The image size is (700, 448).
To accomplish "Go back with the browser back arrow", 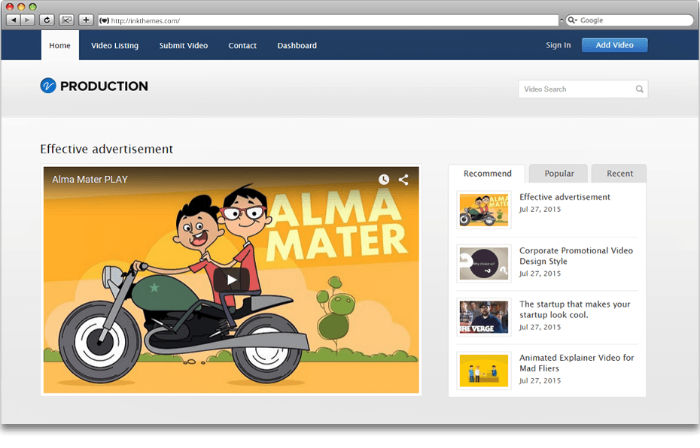I will [14, 20].
